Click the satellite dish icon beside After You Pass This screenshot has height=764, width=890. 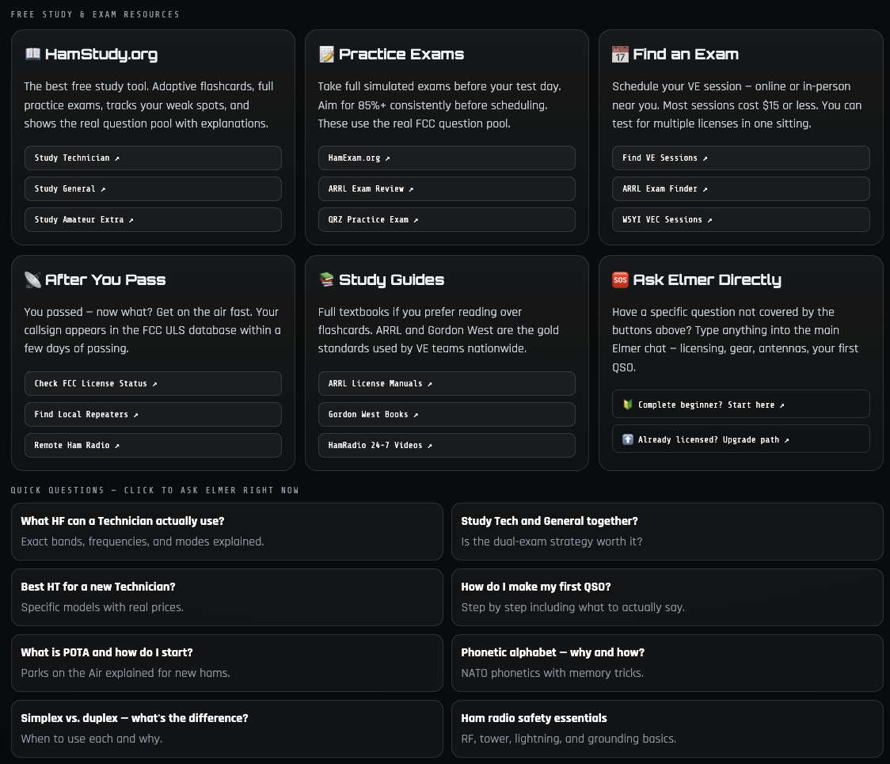[x=32, y=279]
